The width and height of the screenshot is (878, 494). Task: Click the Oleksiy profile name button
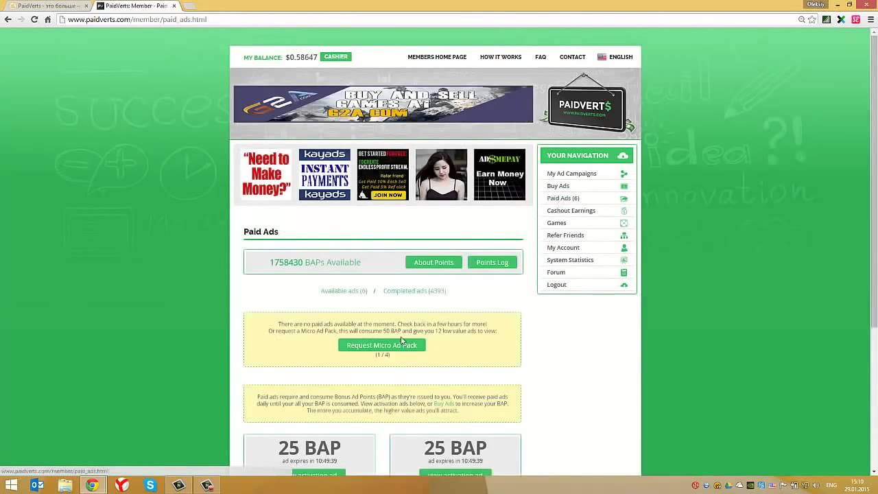tap(816, 4)
